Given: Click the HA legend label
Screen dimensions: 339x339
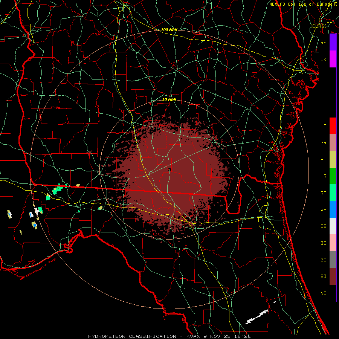Looking at the screenshot, I should (323, 126).
